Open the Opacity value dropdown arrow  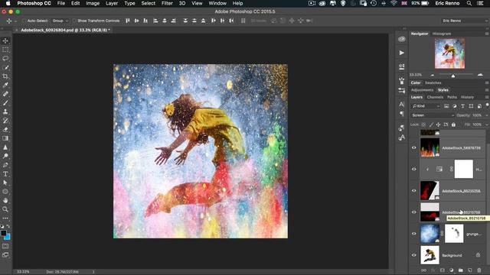click(486, 115)
